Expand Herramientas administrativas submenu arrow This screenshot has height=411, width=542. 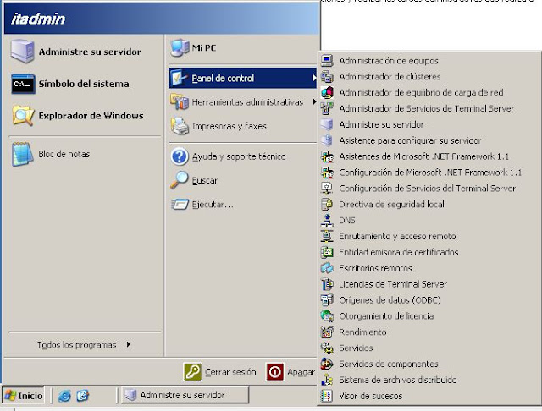click(314, 101)
